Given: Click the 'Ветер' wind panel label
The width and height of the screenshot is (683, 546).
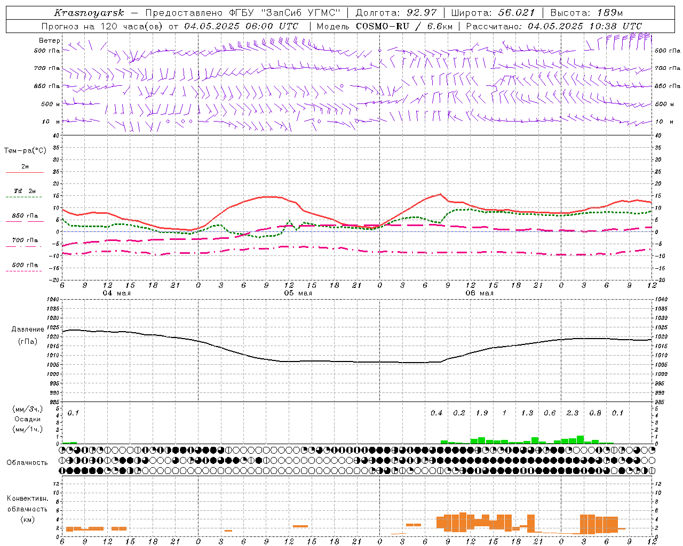Looking at the screenshot, I should pyautogui.click(x=50, y=41).
